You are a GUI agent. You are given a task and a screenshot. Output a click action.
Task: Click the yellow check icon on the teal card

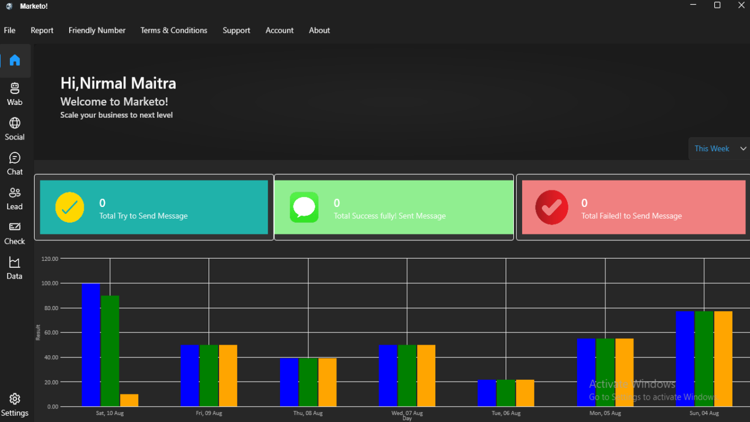(70, 207)
